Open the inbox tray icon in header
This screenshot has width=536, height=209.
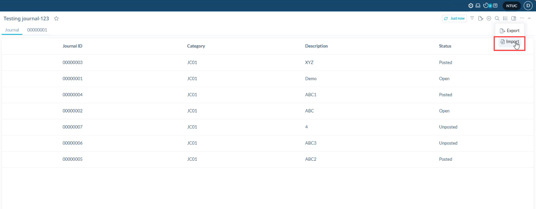tap(478, 6)
